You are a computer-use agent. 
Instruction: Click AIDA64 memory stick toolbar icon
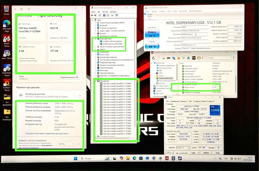click(x=169, y=58)
